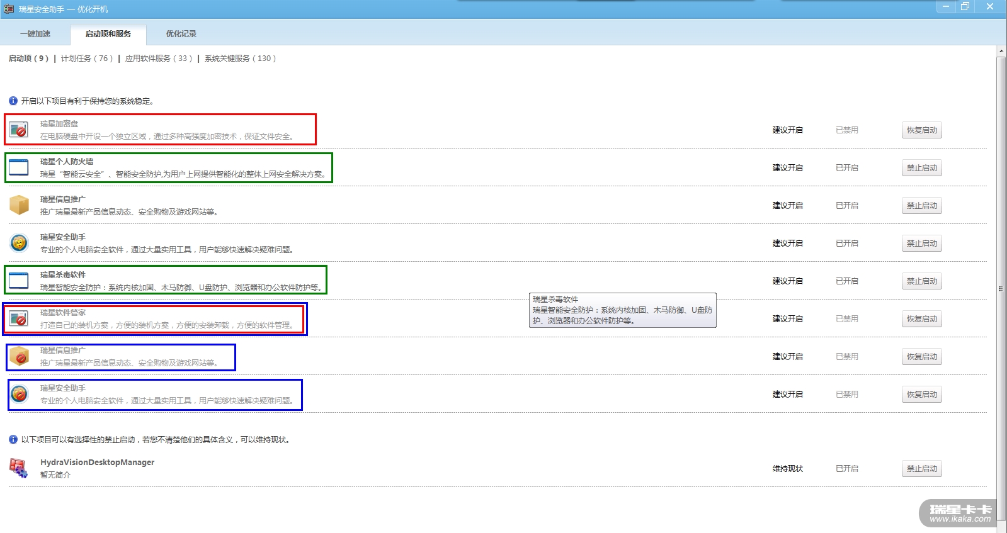Click the heading 开启以下项目有利于保持您的系统稳定
Image resolution: width=1007 pixels, height=533 pixels.
pyautogui.click(x=88, y=101)
